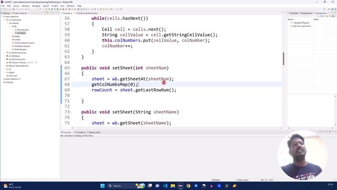Open the Window menu
337x190 pixels.
tap(71, 6)
